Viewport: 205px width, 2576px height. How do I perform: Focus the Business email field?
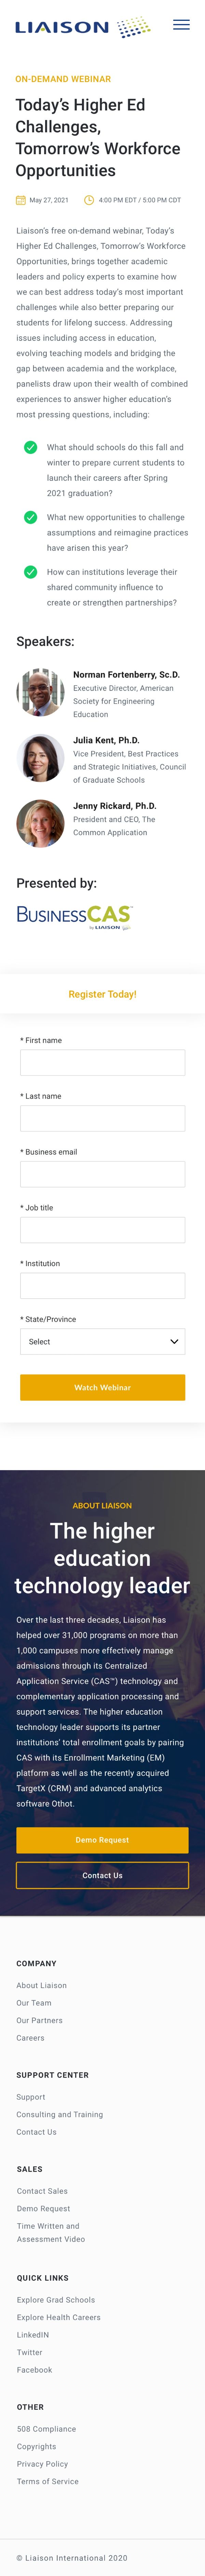point(102,1174)
